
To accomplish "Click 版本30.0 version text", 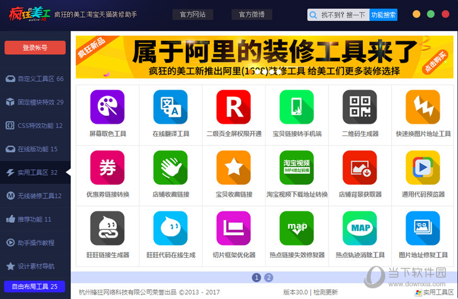I will [296, 292].
